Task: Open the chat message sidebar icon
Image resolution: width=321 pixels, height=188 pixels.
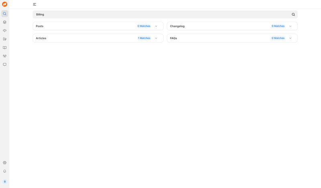Action: (4, 64)
